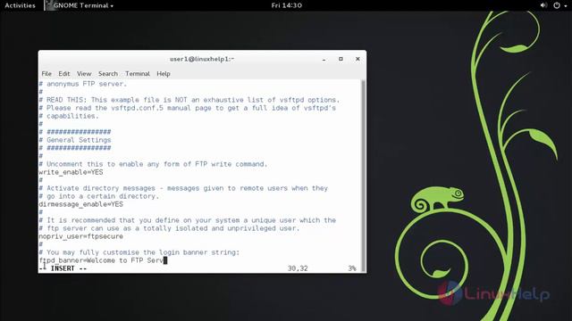Place cursor on dirmessage_enable=YES line
This screenshot has width=572, height=321.
(81, 204)
